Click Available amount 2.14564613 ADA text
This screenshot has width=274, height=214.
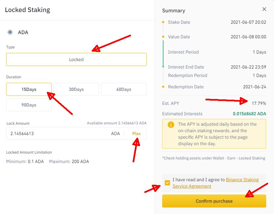coord(117,123)
